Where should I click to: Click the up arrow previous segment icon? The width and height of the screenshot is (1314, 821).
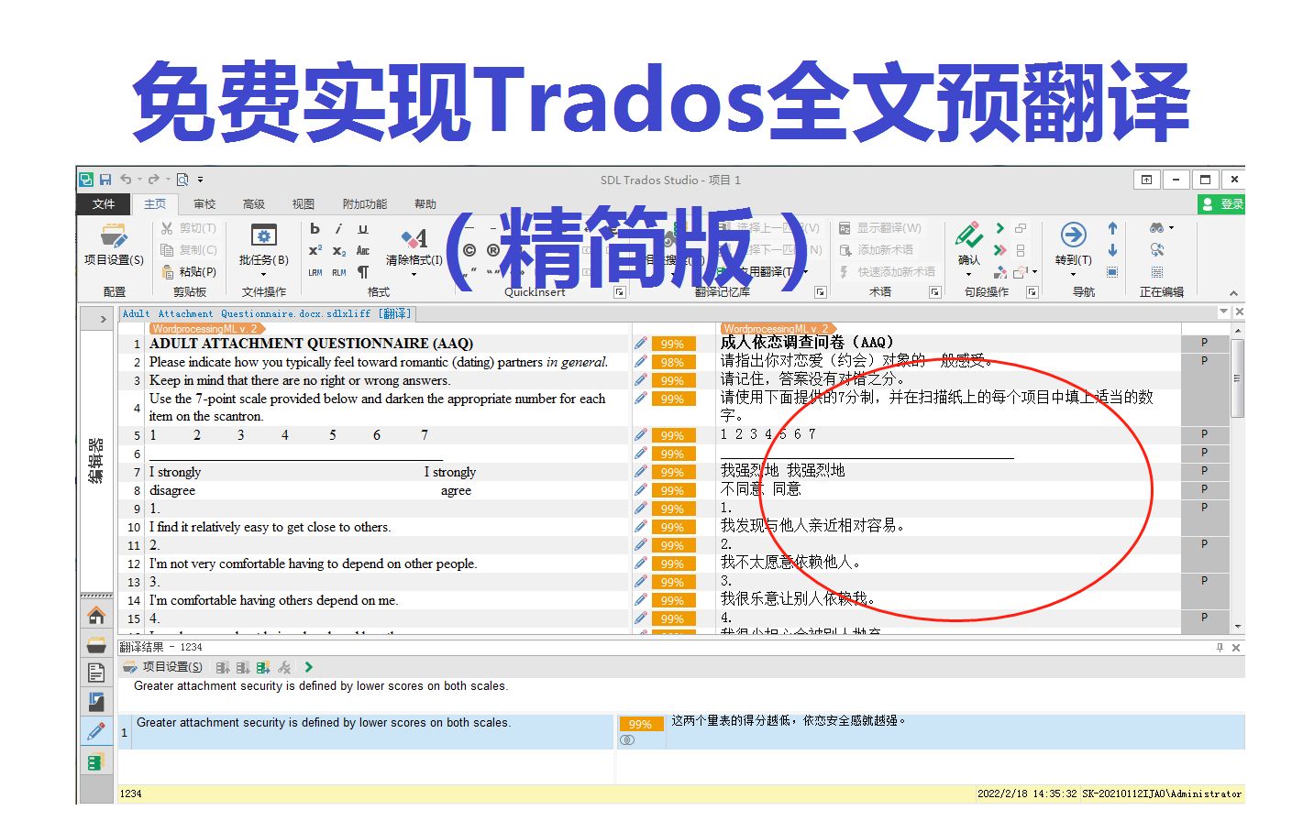[1112, 228]
